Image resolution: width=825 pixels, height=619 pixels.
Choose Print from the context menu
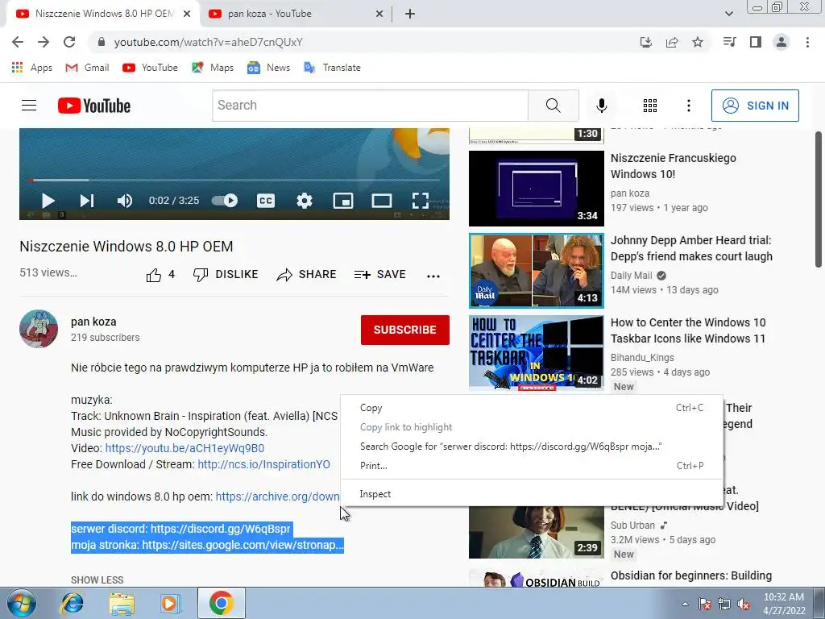click(x=532, y=466)
